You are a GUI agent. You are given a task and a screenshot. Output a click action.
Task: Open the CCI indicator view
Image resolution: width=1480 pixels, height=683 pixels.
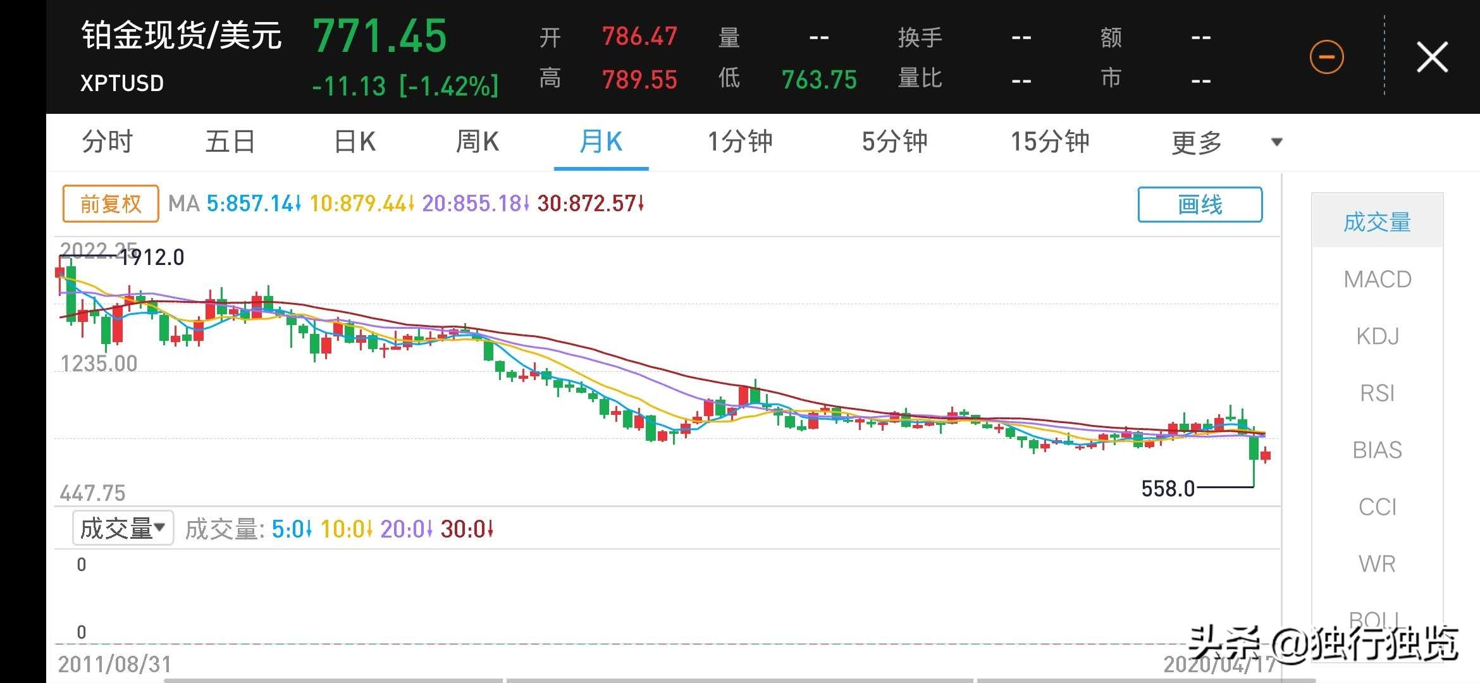[x=1377, y=507]
